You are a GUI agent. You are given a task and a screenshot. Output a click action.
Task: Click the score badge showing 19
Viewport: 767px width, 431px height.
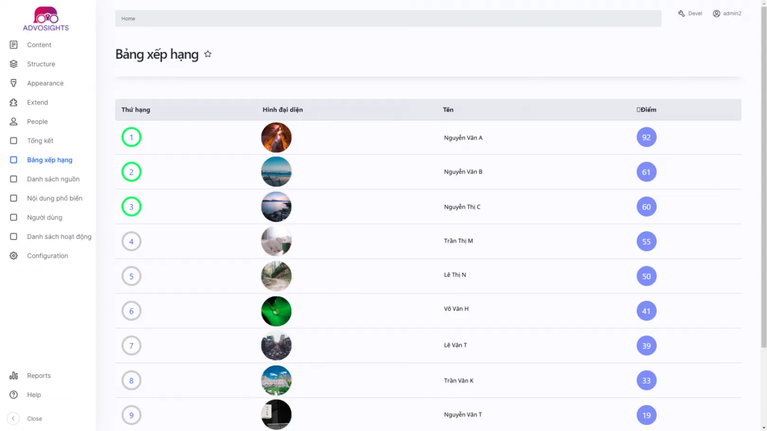(646, 415)
